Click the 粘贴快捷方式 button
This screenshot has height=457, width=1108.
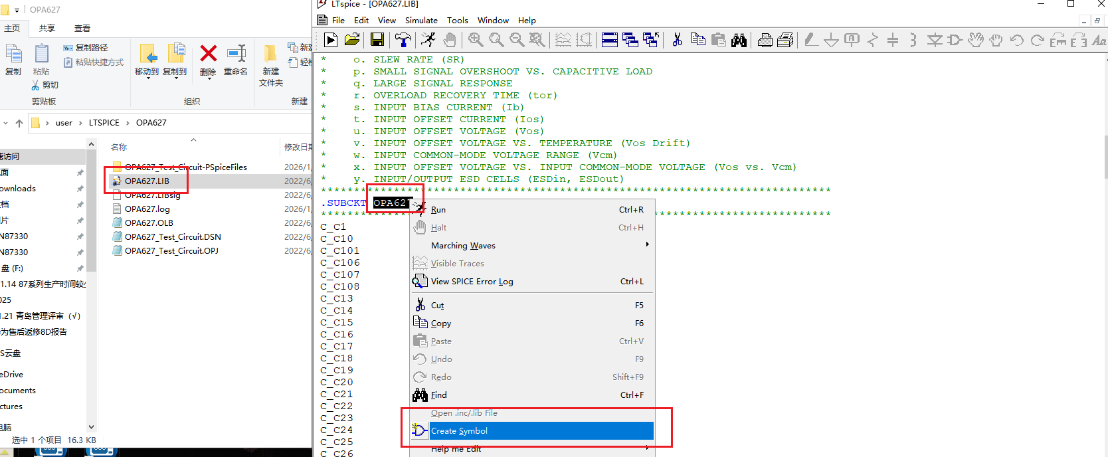[x=94, y=62]
